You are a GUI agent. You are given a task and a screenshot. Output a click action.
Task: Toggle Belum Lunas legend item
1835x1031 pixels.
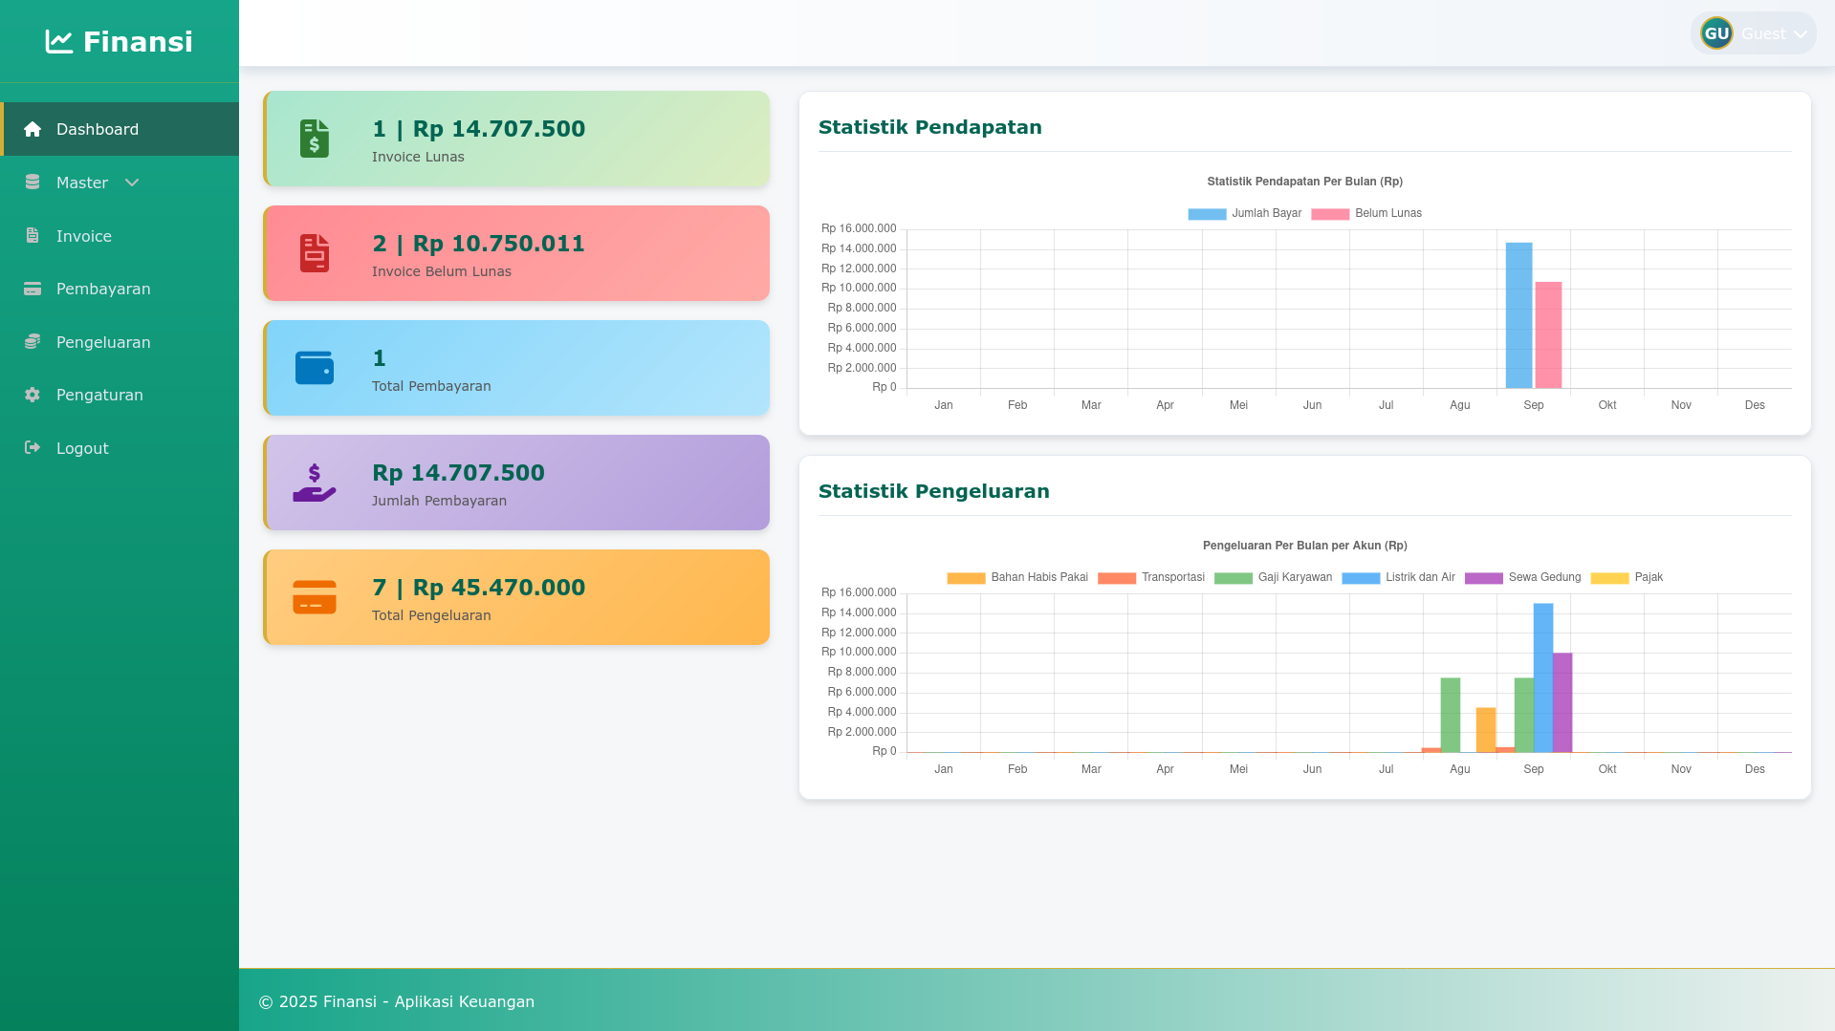tap(1367, 213)
